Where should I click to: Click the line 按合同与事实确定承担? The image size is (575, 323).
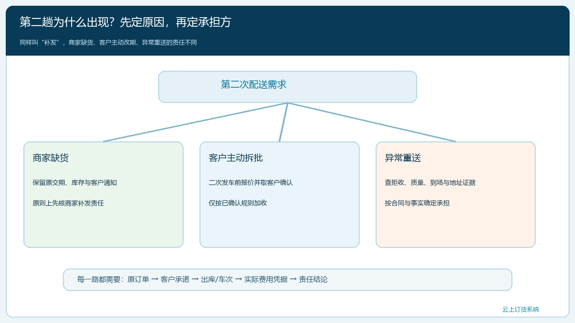[417, 203]
